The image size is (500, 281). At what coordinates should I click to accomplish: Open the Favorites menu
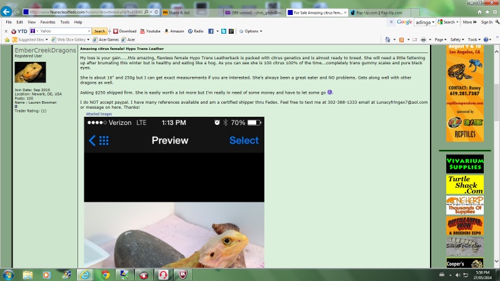click(48, 22)
